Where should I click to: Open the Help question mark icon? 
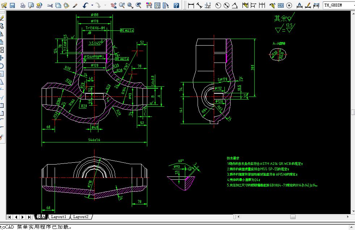tap(176, 5)
